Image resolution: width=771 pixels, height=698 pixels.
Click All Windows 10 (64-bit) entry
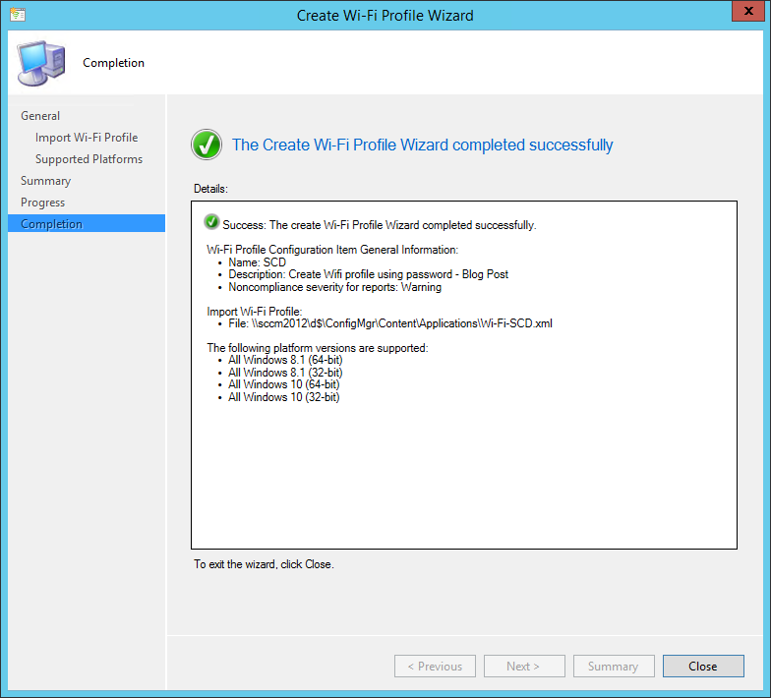[283, 384]
